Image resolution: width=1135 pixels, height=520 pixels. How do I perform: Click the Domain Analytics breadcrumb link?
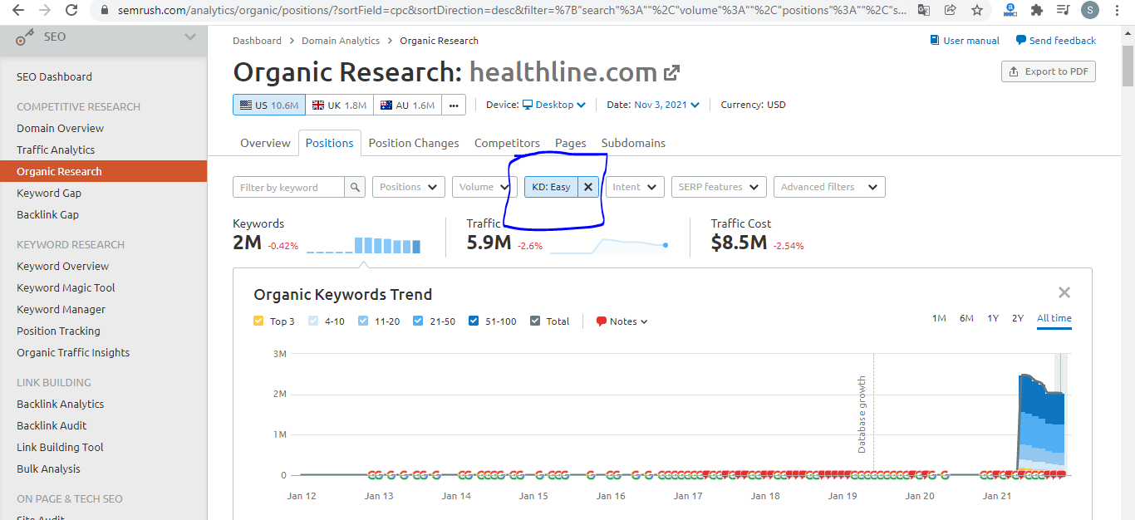341,41
